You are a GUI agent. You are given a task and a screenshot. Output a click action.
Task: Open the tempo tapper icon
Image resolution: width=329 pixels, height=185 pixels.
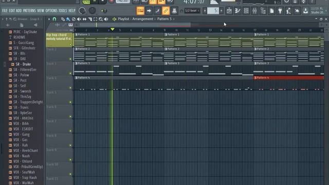[288, 11]
